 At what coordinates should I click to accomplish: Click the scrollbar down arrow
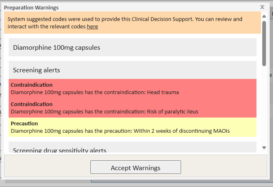coord(264,148)
